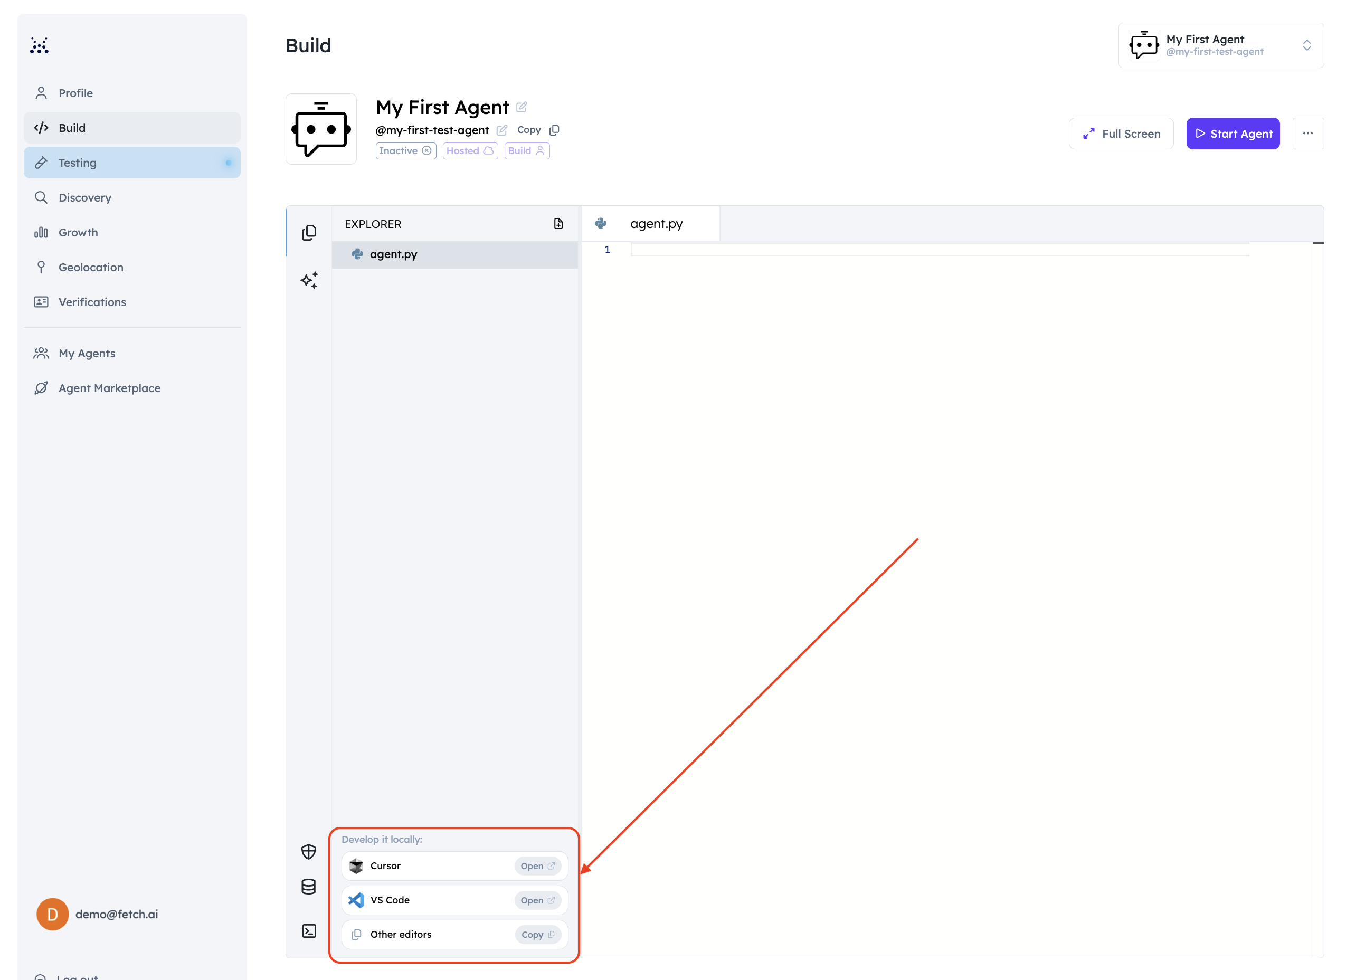The width and height of the screenshot is (1346, 980).
Task: Open the database storage panel
Action: click(309, 887)
